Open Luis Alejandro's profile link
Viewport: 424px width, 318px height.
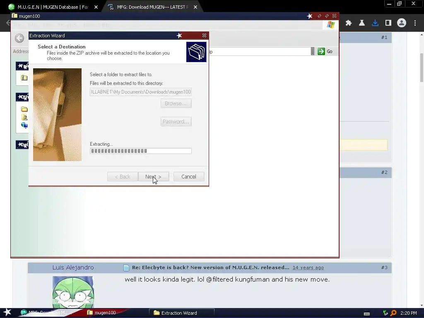73,267
